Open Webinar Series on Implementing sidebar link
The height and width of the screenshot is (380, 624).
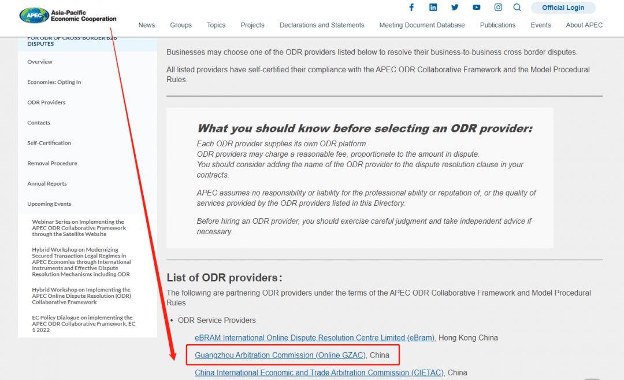pyautogui.click(x=79, y=228)
